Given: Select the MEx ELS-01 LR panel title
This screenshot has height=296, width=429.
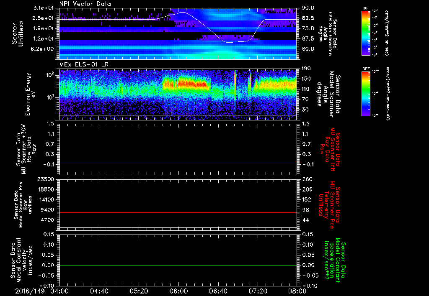Looking at the screenshot, I should click(84, 64).
